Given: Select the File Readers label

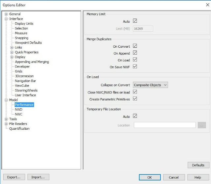Looking at the screenshot, I should point(18,124).
